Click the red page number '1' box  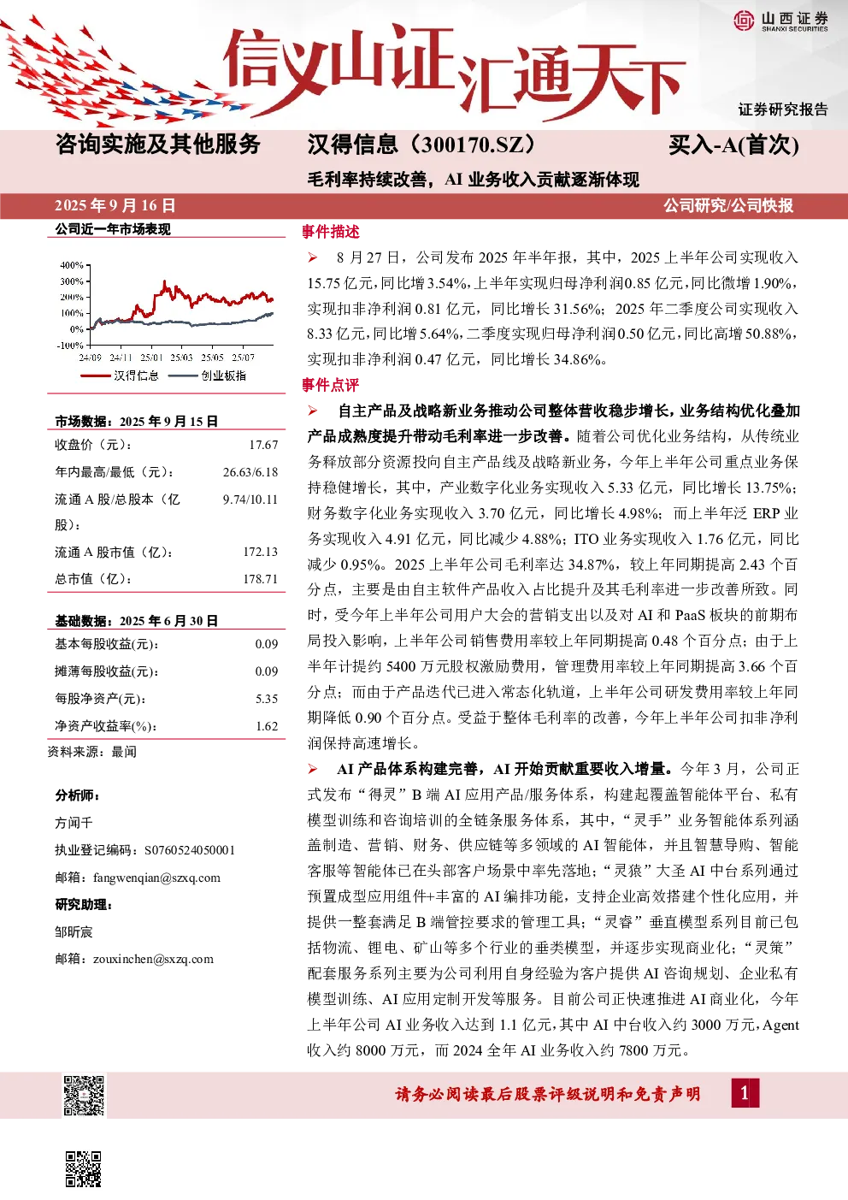[745, 1092]
